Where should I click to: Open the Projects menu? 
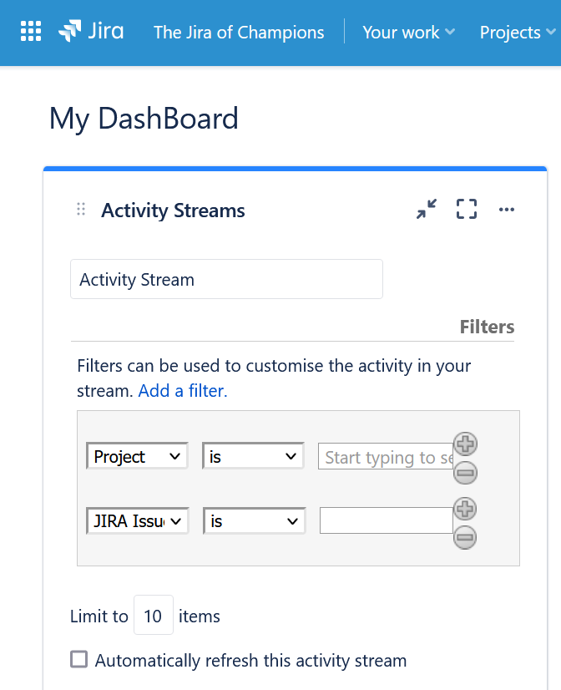tap(517, 32)
